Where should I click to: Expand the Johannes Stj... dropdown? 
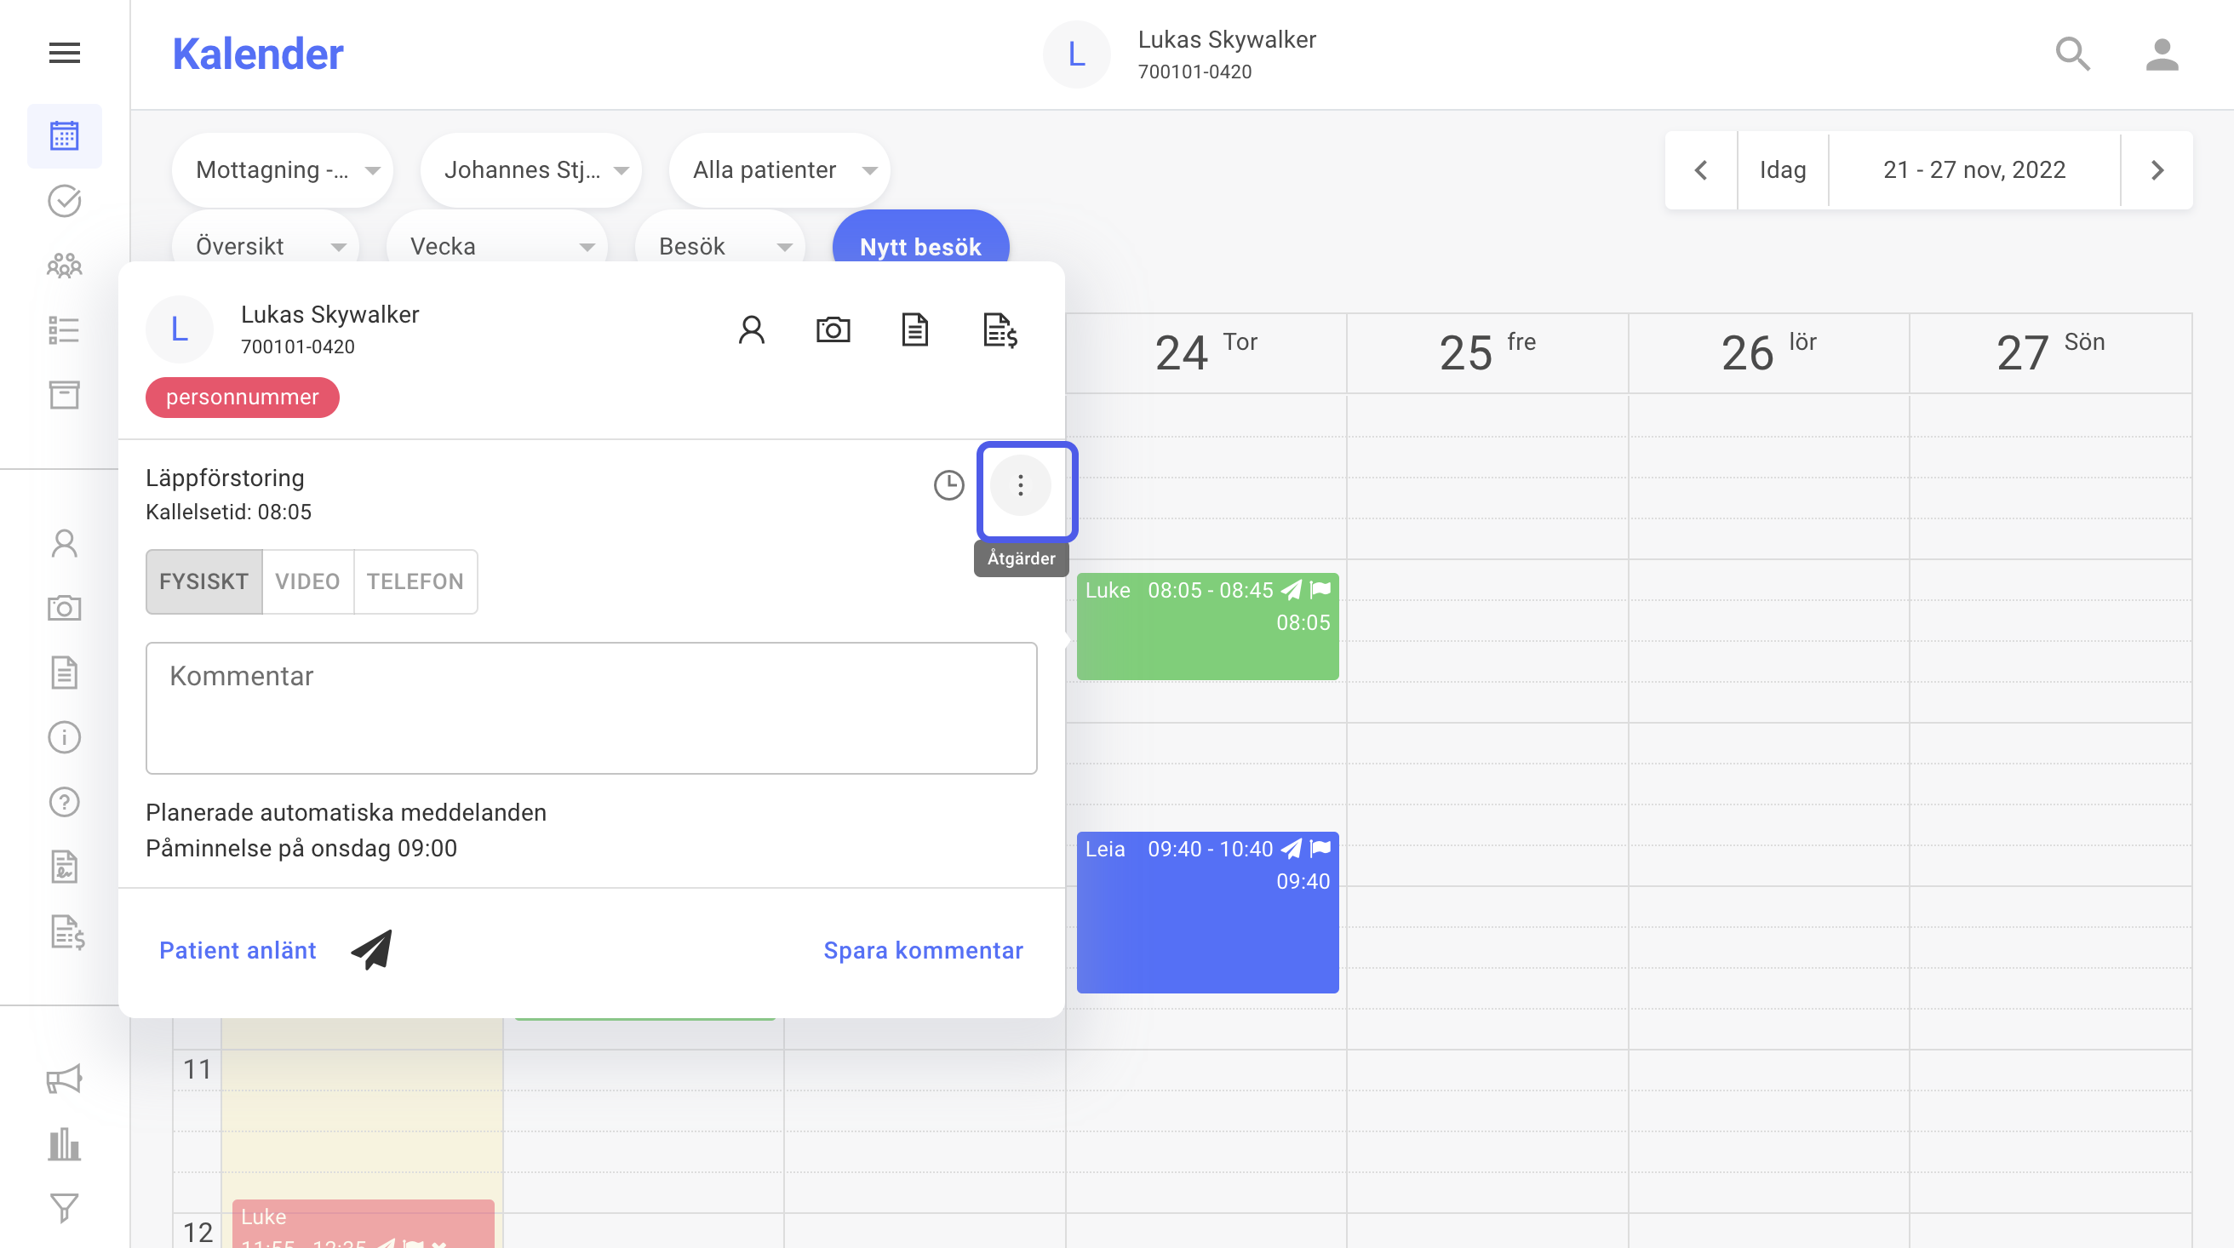click(x=530, y=170)
